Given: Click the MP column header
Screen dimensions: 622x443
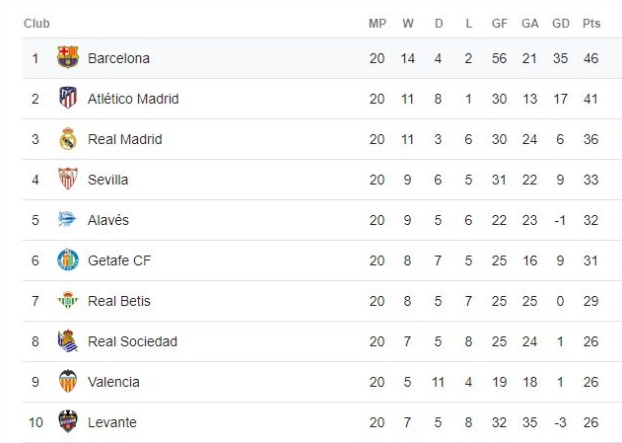Looking at the screenshot, I should click(377, 23).
